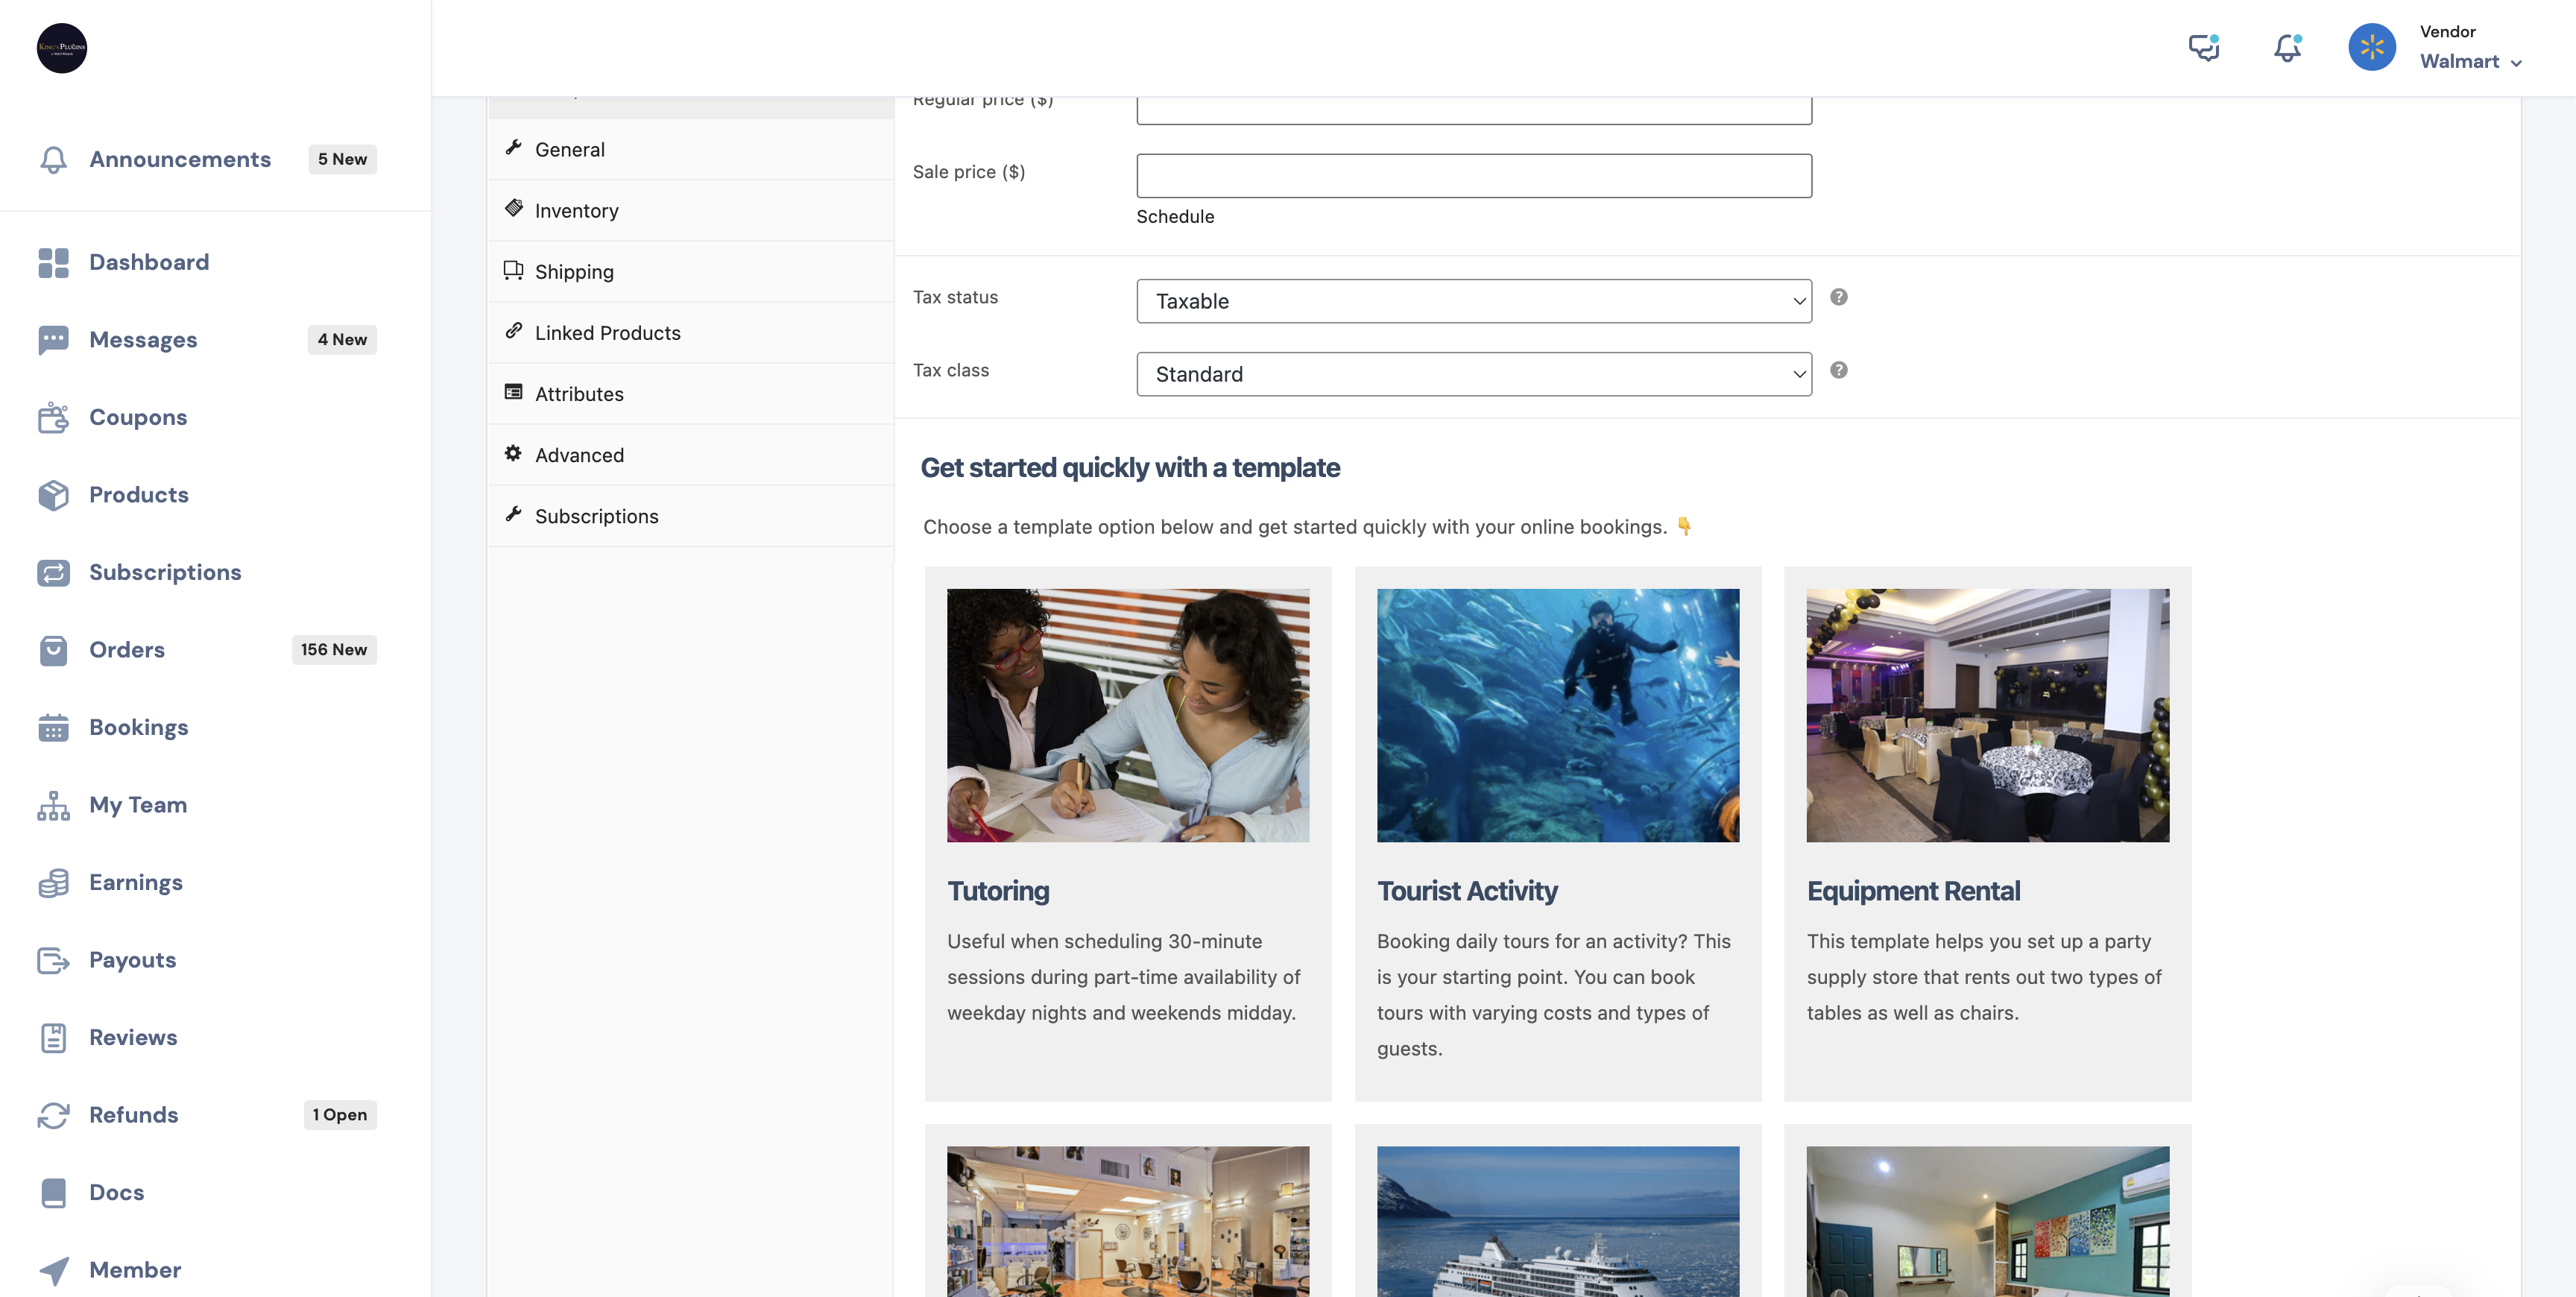Open the chat messages icon in header
This screenshot has width=2576, height=1297.
2204,48
